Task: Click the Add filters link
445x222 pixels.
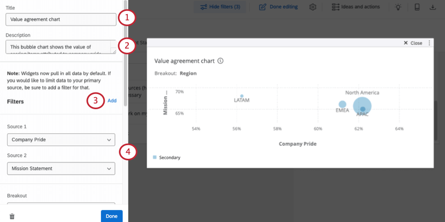Action: (x=112, y=101)
